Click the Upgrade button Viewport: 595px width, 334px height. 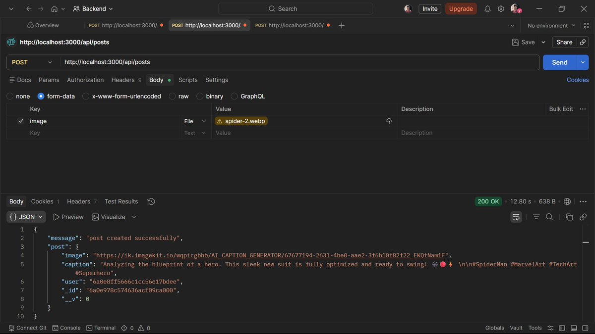[461, 9]
